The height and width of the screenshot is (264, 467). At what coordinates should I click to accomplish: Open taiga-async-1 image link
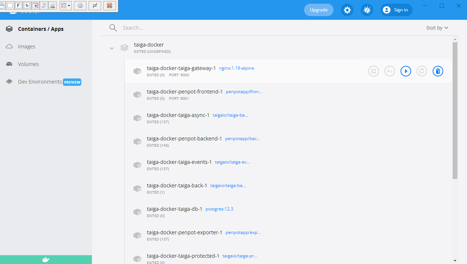(x=231, y=115)
